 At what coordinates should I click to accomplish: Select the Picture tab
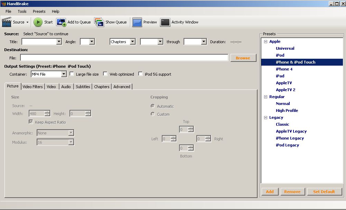click(x=13, y=86)
